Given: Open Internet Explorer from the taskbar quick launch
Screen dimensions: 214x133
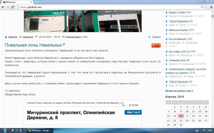Looking at the screenshot, I should 17,130.
